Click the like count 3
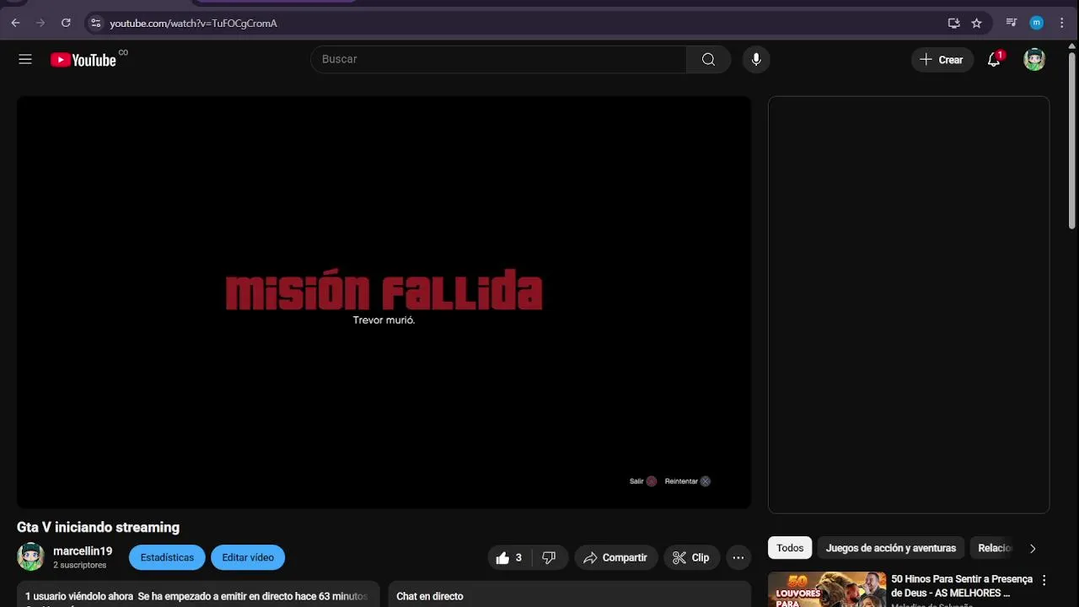 pyautogui.click(x=518, y=557)
